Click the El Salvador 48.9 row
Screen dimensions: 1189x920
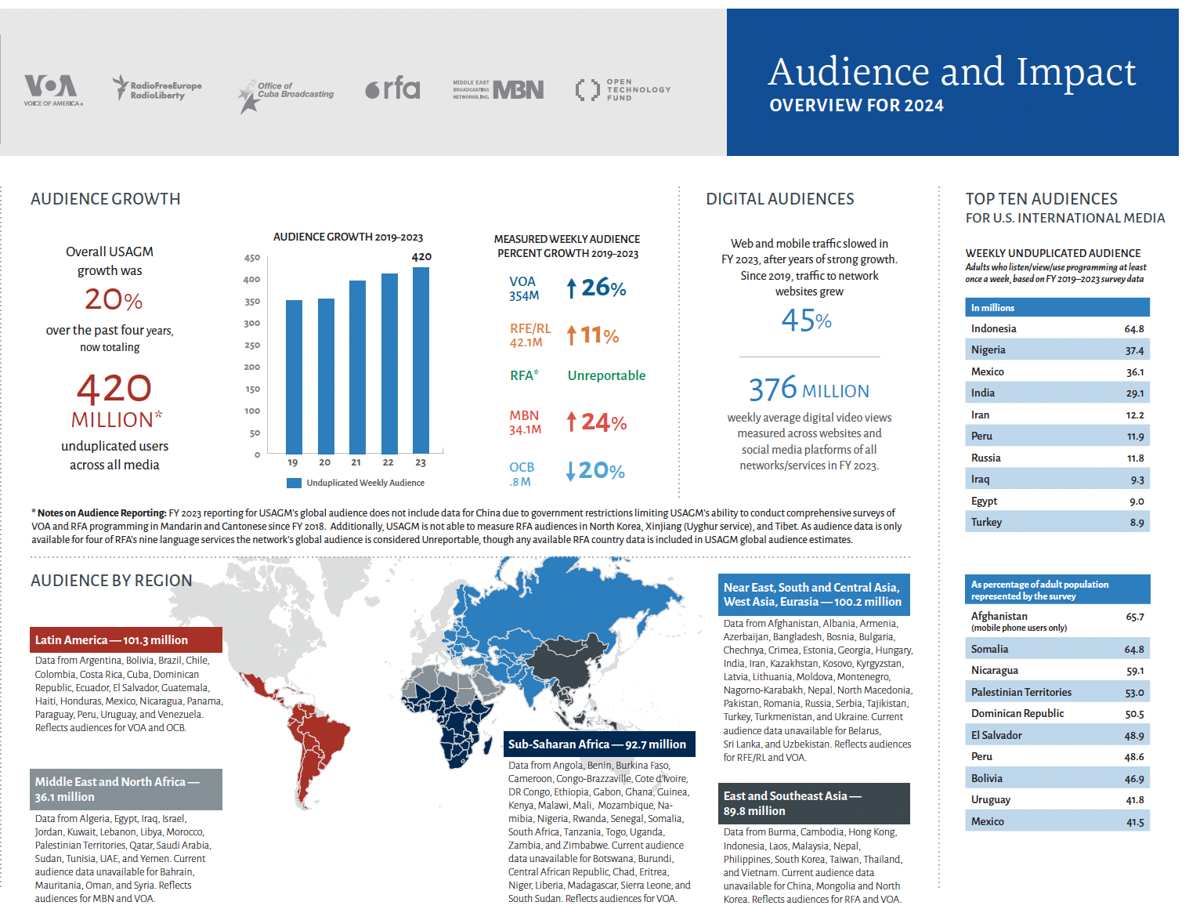(1057, 735)
